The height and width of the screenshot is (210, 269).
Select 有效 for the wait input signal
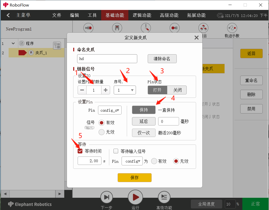[x=154, y=161]
